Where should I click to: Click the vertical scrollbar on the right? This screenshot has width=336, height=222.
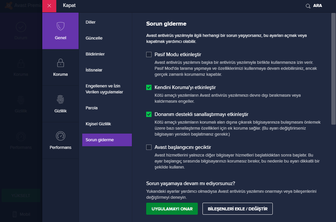[333, 68]
